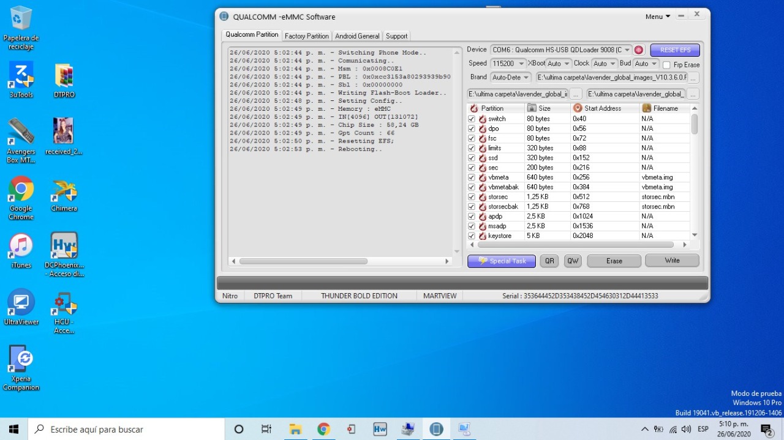Click the Windows search box
Viewport: 784px width, 440px height.
[x=126, y=429]
